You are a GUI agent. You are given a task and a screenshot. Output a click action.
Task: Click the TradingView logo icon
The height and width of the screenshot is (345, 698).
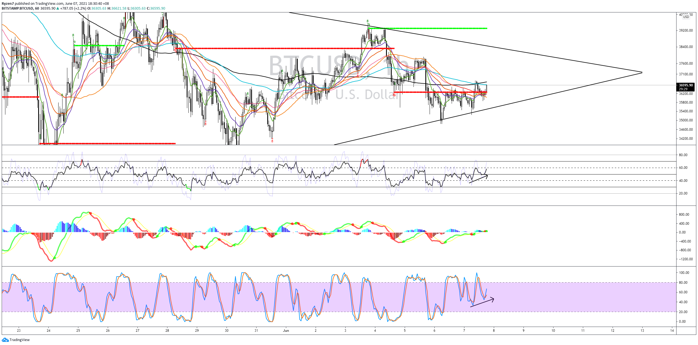[x=5, y=340]
